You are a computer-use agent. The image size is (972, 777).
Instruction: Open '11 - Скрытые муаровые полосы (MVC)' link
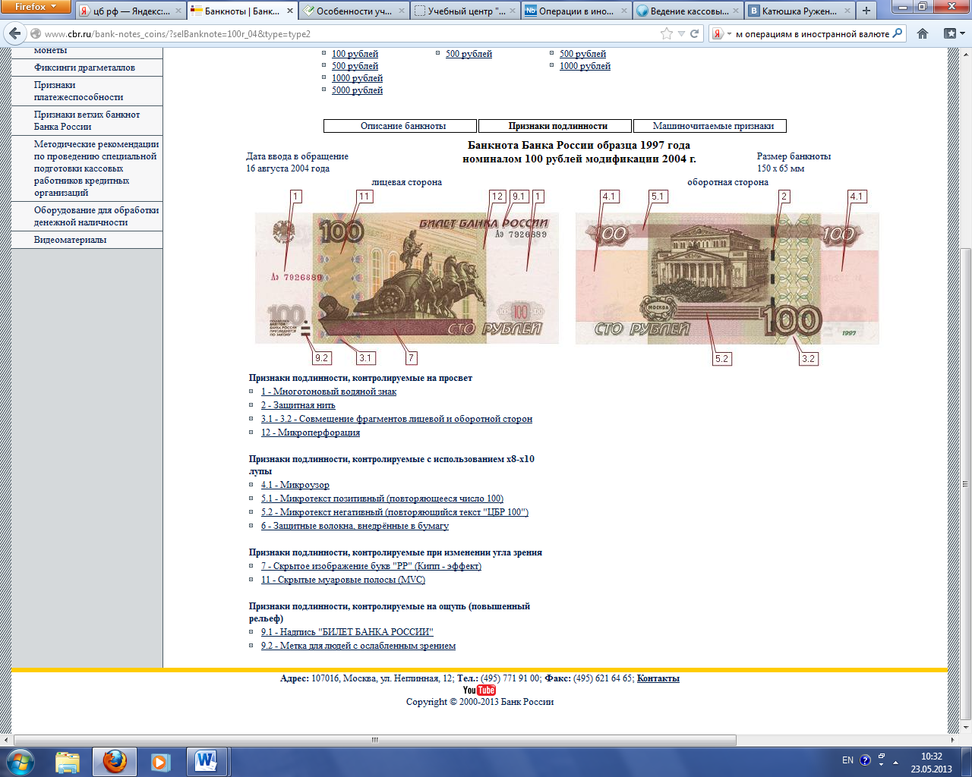click(343, 580)
